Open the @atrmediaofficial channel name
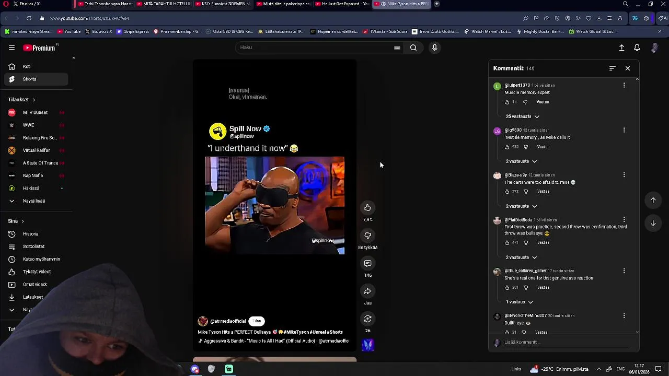 [228, 321]
